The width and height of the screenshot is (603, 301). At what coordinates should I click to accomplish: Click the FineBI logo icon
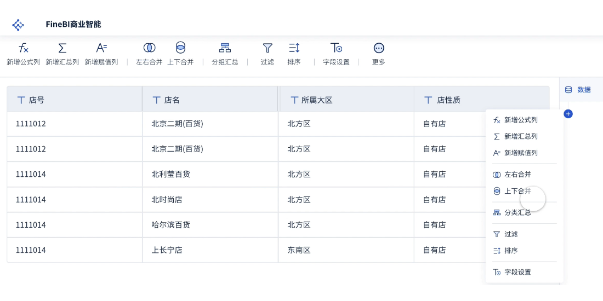pos(18,25)
